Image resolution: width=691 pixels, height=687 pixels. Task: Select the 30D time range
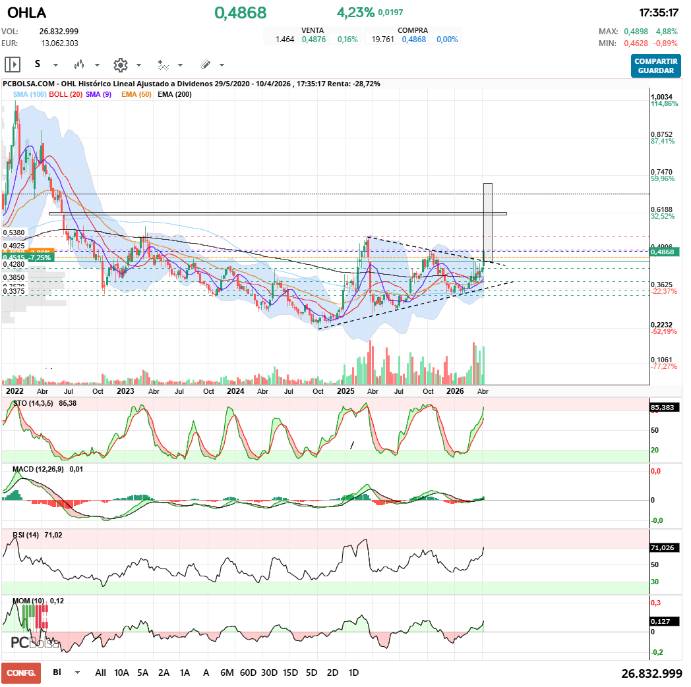[269, 673]
